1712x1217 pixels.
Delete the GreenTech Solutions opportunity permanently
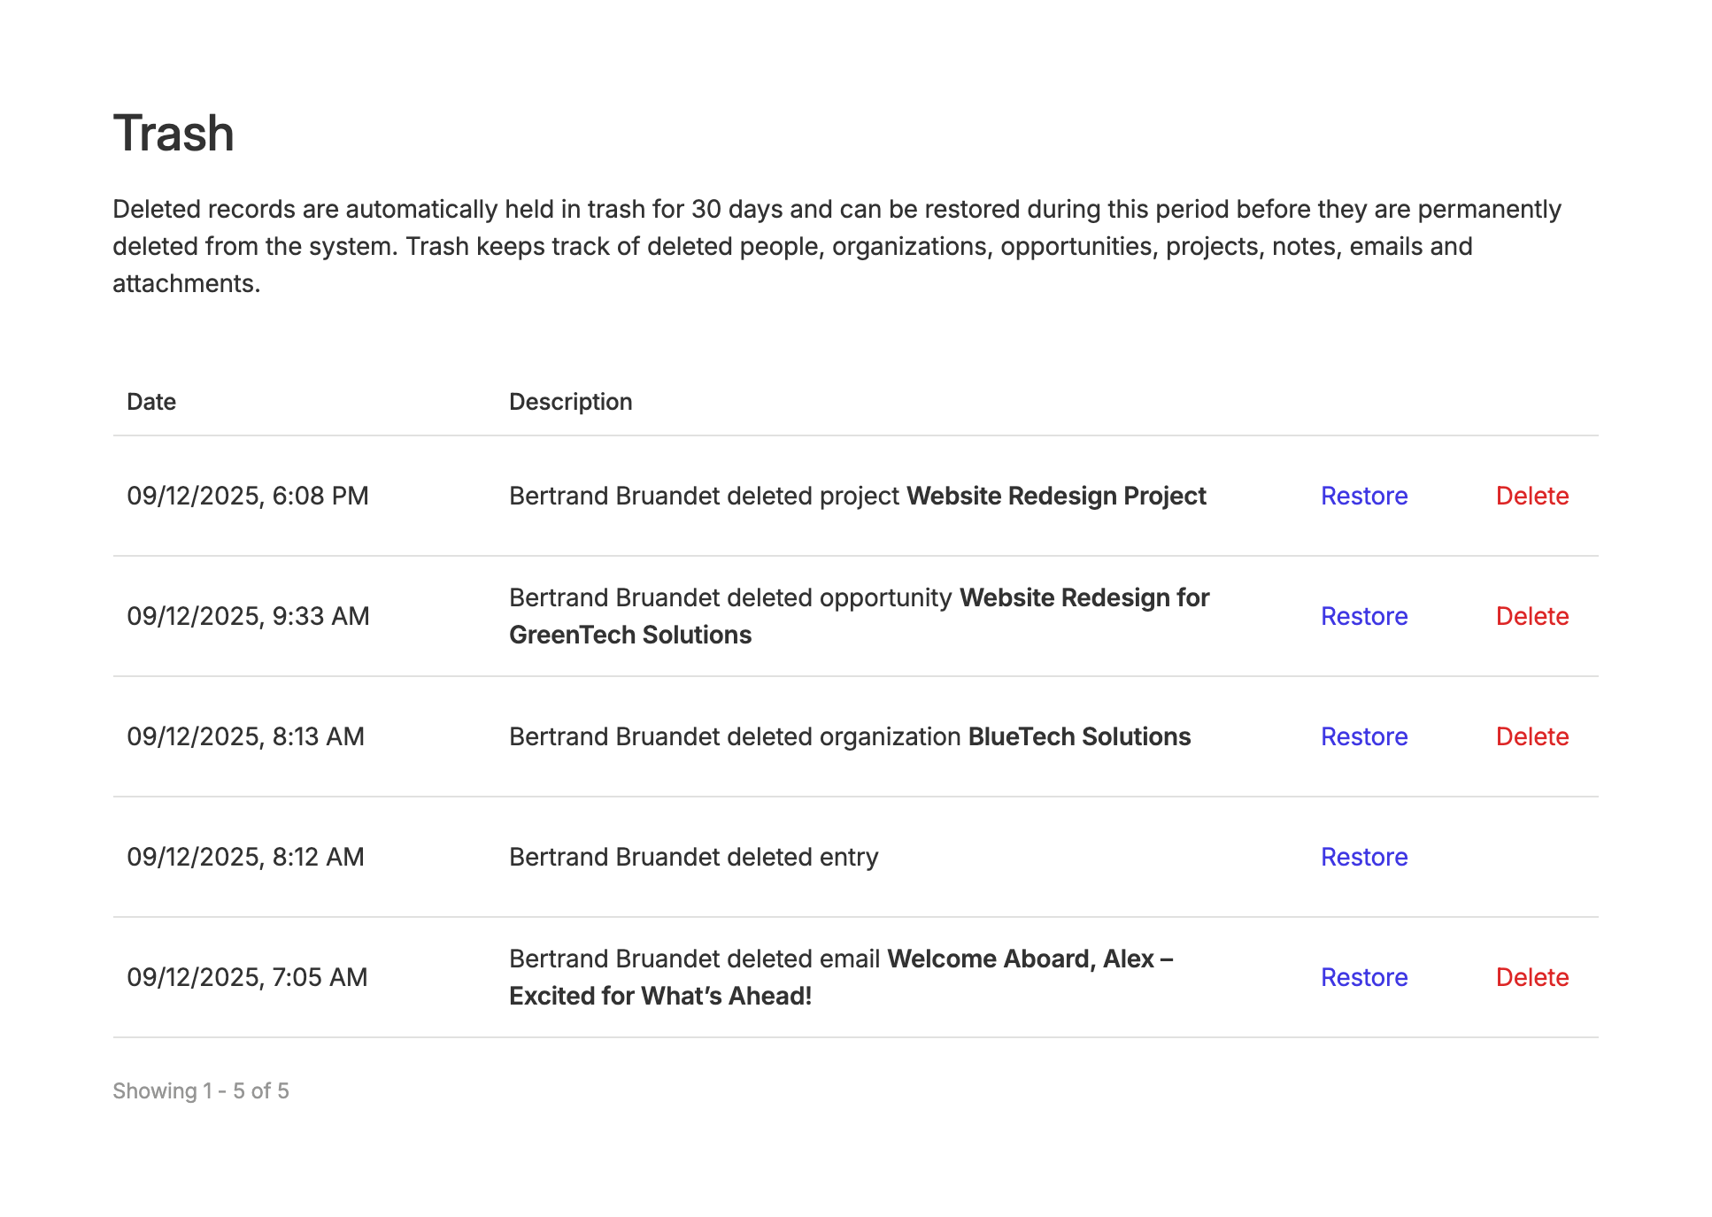click(x=1531, y=616)
